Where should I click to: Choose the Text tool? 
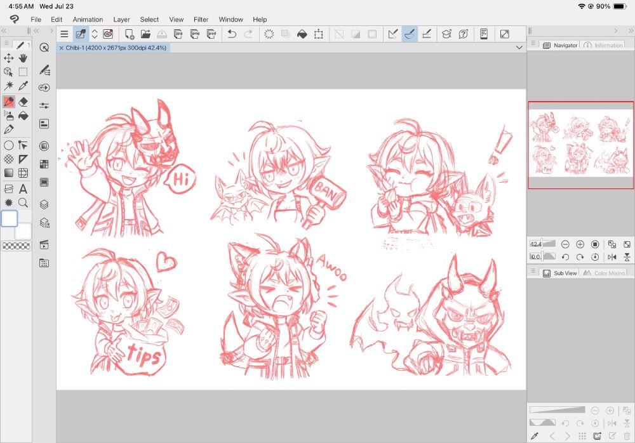pos(23,188)
